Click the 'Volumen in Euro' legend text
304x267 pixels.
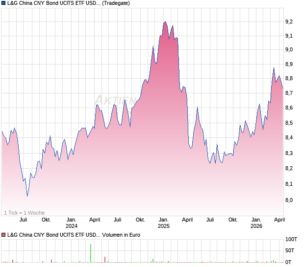121,235
